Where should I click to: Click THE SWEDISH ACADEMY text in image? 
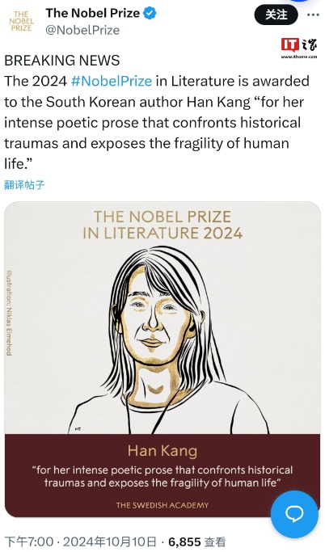[162, 505]
